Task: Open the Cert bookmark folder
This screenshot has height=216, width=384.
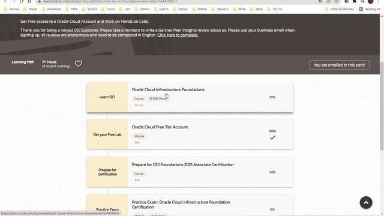Action: pos(125,9)
